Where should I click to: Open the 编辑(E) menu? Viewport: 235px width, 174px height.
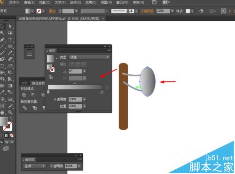[x=29, y=2]
